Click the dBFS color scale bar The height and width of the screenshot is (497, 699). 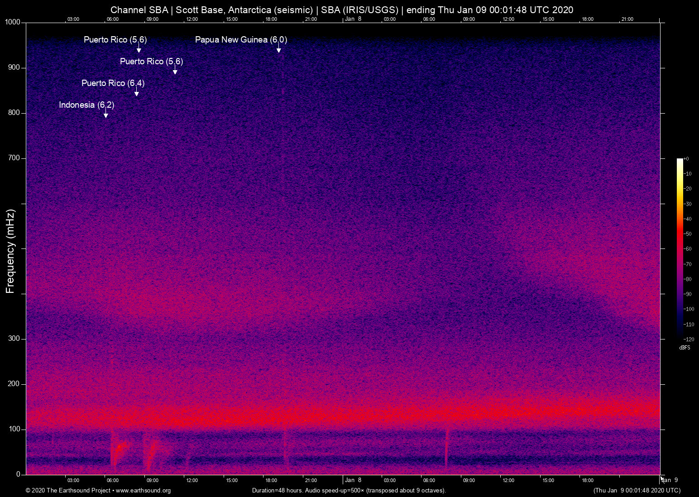point(680,248)
